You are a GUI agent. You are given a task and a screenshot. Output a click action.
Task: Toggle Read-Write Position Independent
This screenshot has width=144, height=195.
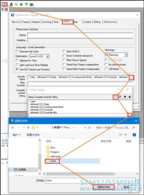click(64, 69)
